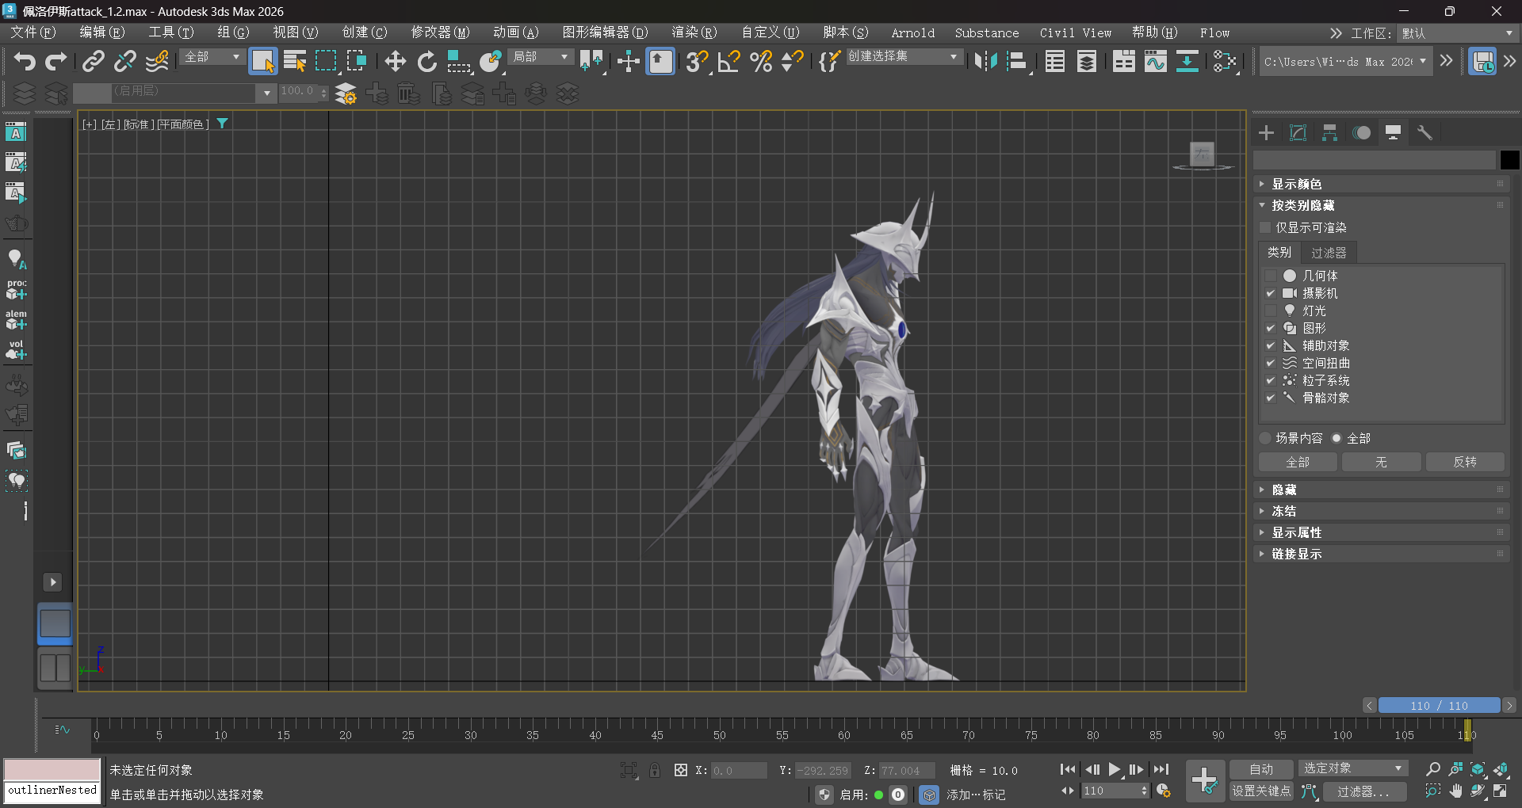
Task: Click the Pan View hand icon
Action: (x=1456, y=791)
